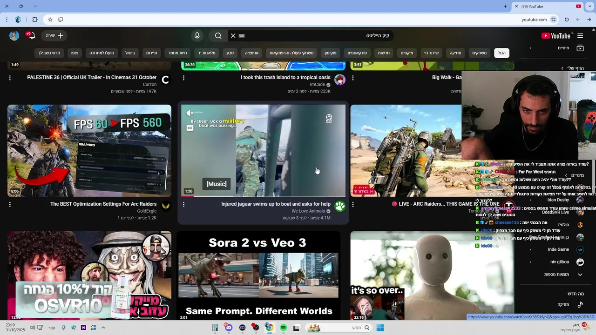Open options for LIVE ARC Raiders stream
596x335 pixels.
[352, 204]
